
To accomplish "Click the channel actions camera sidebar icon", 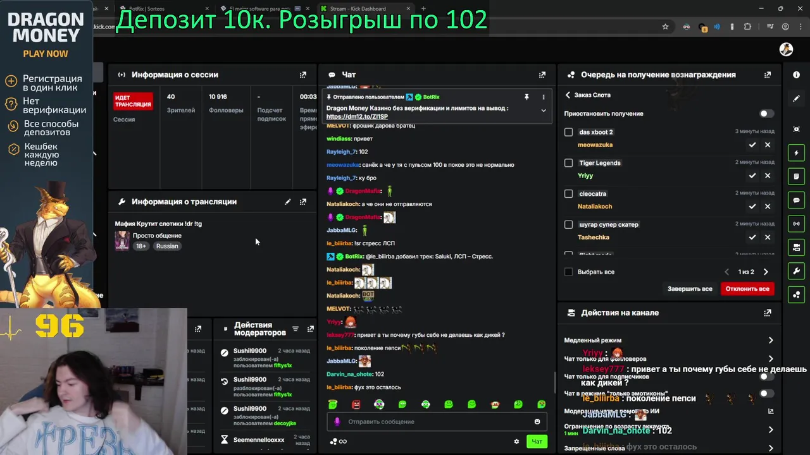I will click(x=796, y=247).
